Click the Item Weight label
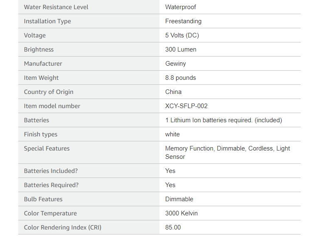The image size is (319, 237). coord(41,78)
